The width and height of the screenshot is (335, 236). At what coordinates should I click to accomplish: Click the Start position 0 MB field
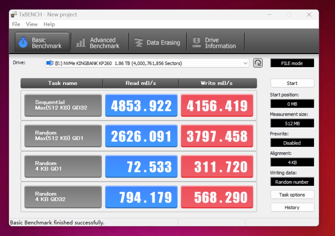(x=292, y=103)
